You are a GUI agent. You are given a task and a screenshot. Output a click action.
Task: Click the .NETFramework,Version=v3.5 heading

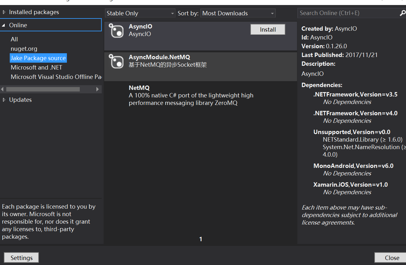click(355, 95)
